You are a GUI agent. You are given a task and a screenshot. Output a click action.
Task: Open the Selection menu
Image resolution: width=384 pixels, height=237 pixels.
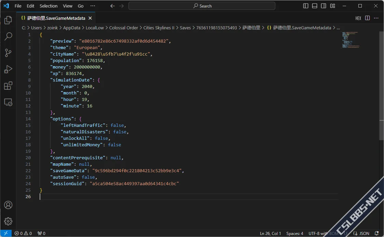click(x=49, y=6)
